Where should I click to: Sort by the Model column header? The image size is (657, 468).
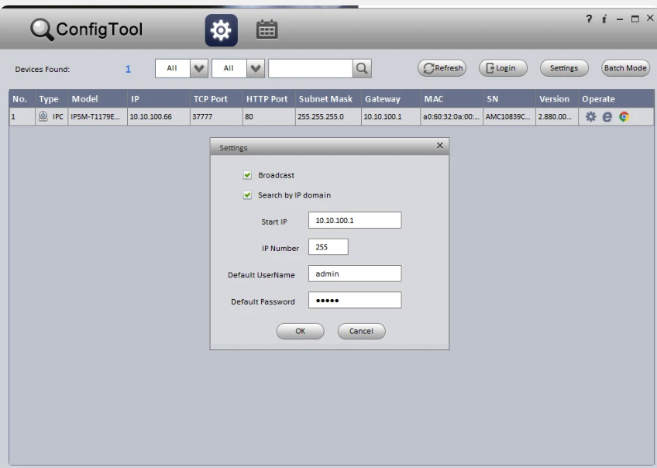98,99
